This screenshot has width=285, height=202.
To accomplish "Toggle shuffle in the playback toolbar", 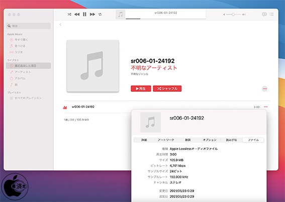I will [x=69, y=14].
